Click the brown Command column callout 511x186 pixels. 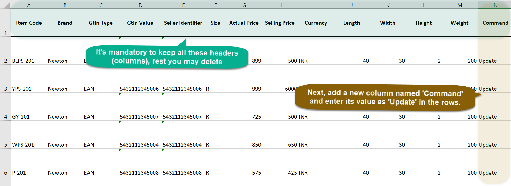click(385, 97)
